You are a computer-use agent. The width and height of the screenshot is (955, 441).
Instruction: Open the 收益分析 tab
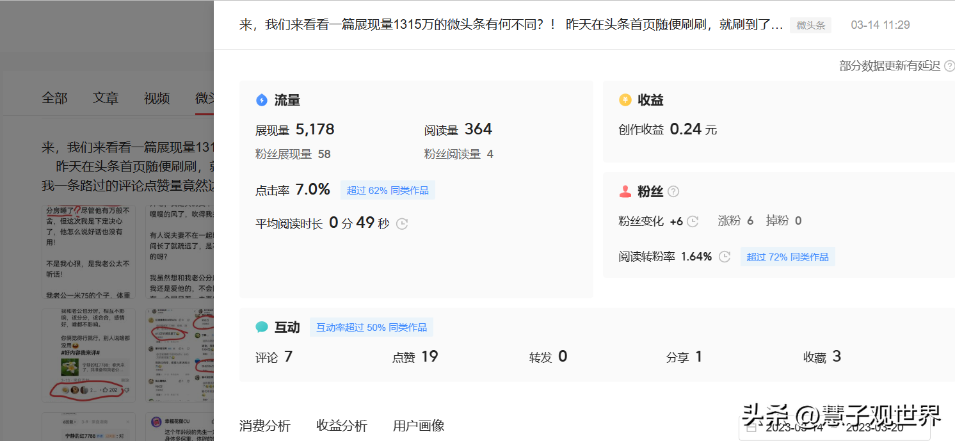[x=341, y=426]
